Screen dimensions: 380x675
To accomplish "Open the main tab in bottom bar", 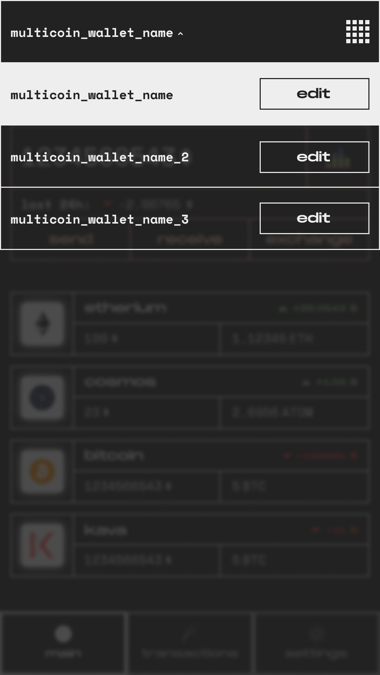I will coord(63,643).
